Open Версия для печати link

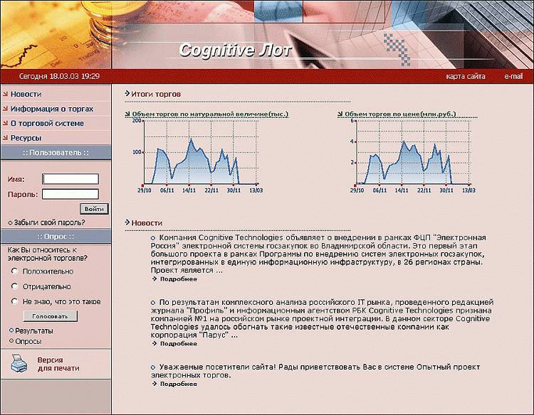coord(58,364)
